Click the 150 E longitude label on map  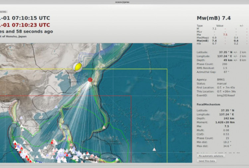(117, 45)
